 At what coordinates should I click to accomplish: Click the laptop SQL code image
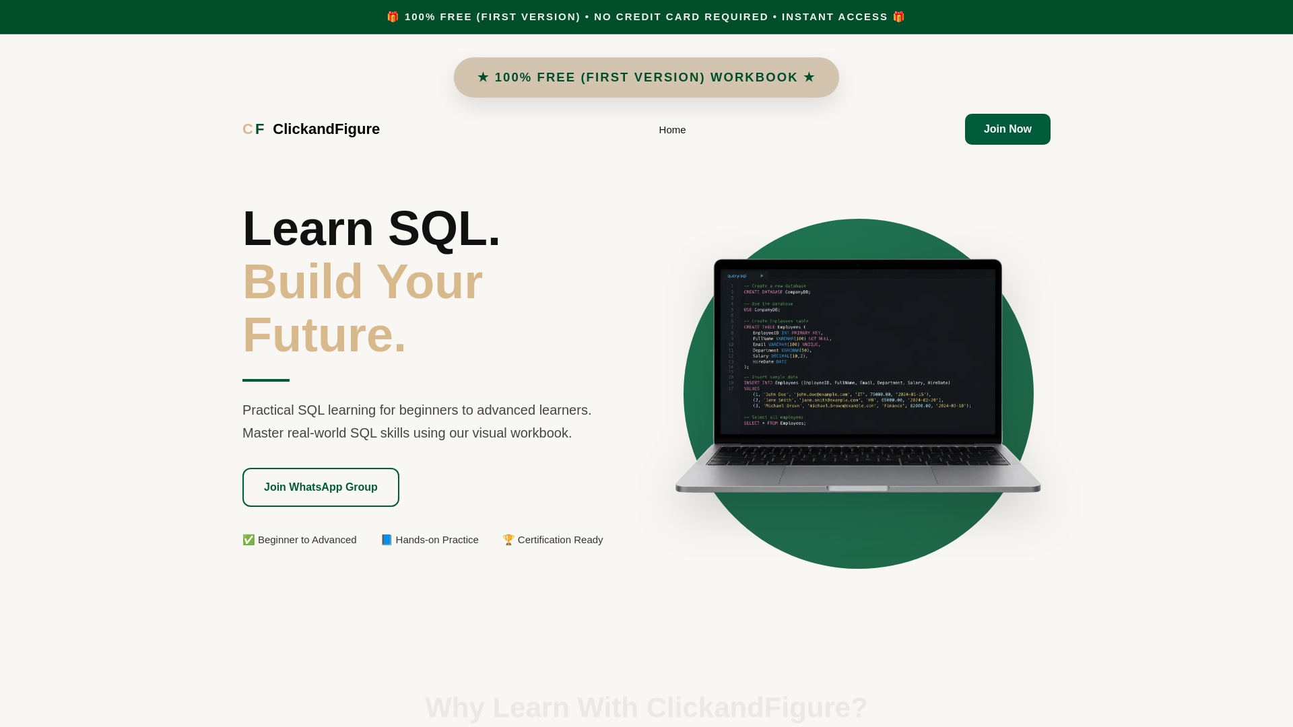point(858,376)
